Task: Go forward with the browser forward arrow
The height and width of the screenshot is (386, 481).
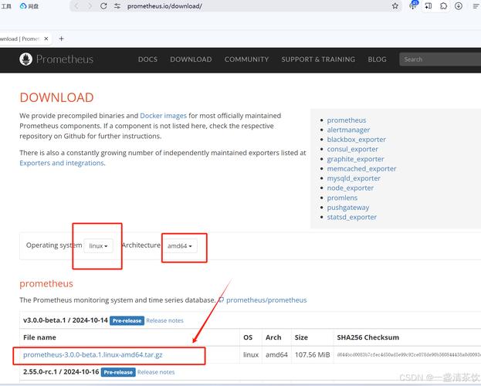Action: coord(90,6)
